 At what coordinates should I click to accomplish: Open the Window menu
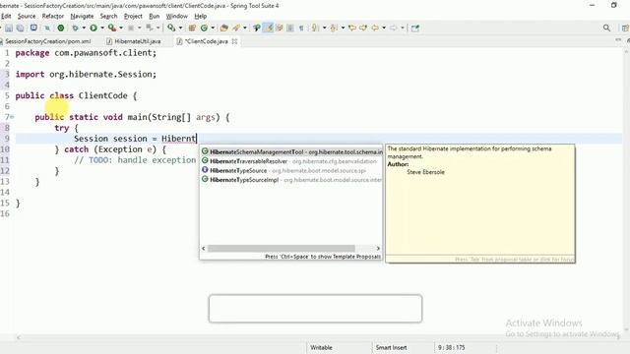[177, 16]
